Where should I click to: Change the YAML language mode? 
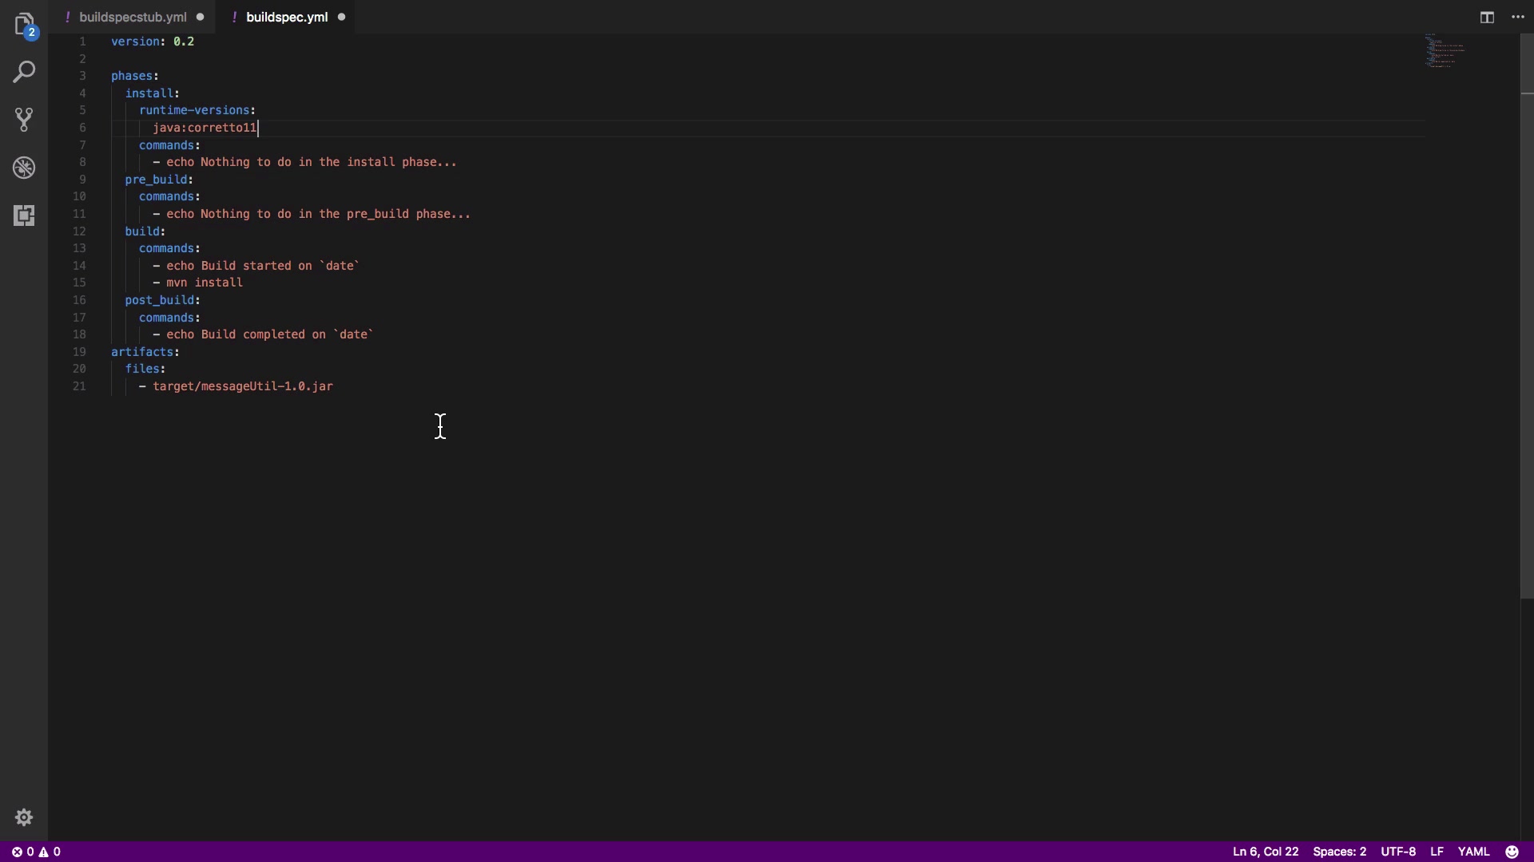tap(1473, 852)
